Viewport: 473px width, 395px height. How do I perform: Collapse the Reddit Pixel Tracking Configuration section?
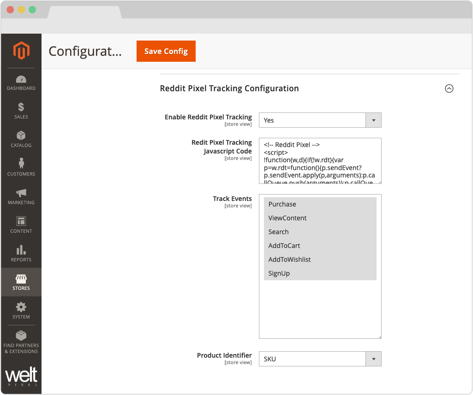coord(449,88)
